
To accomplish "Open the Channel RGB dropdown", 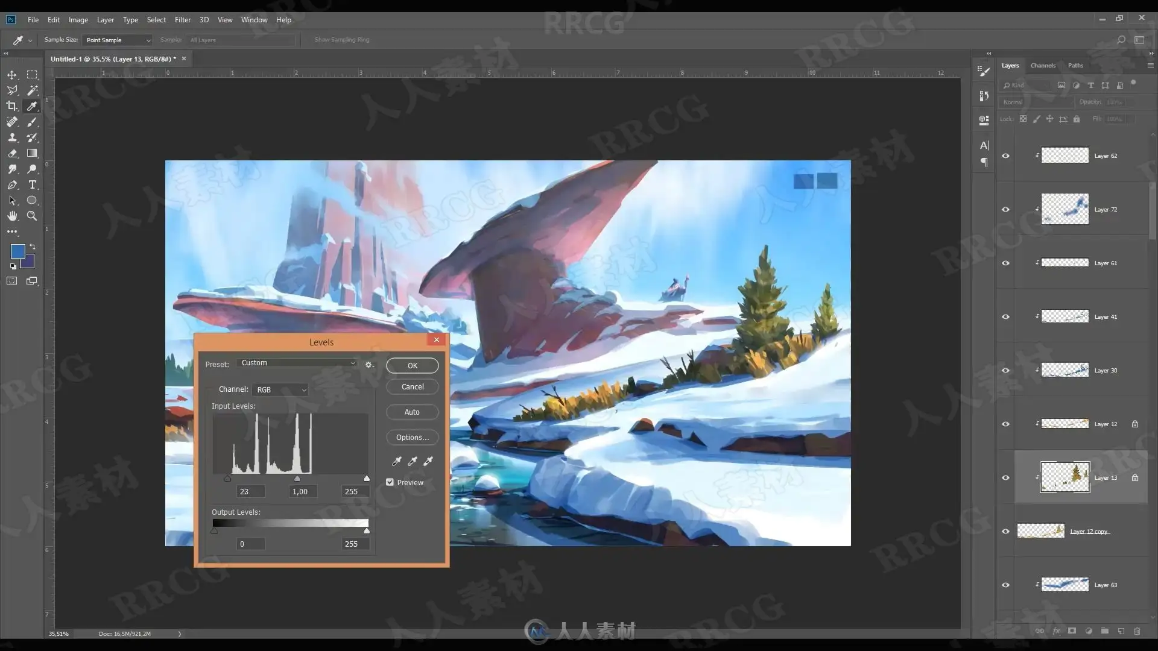I will (x=281, y=390).
